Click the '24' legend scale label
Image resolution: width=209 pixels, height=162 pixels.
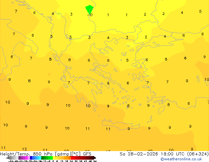(71, 161)
